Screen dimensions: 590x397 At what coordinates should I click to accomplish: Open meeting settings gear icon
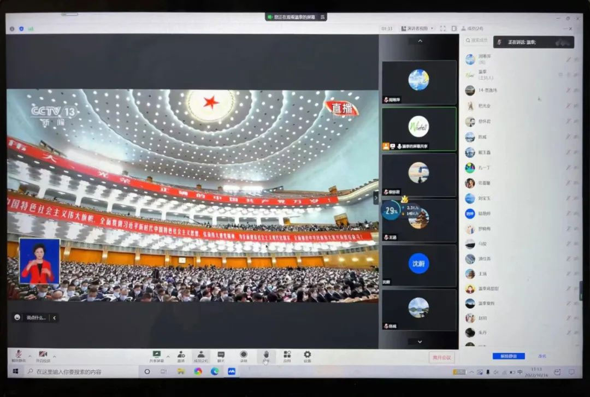click(x=308, y=355)
